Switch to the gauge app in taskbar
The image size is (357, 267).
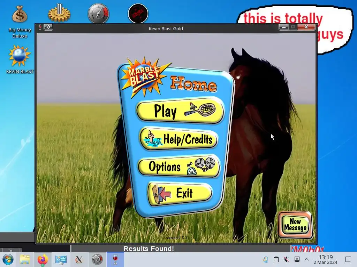[x=97, y=259]
